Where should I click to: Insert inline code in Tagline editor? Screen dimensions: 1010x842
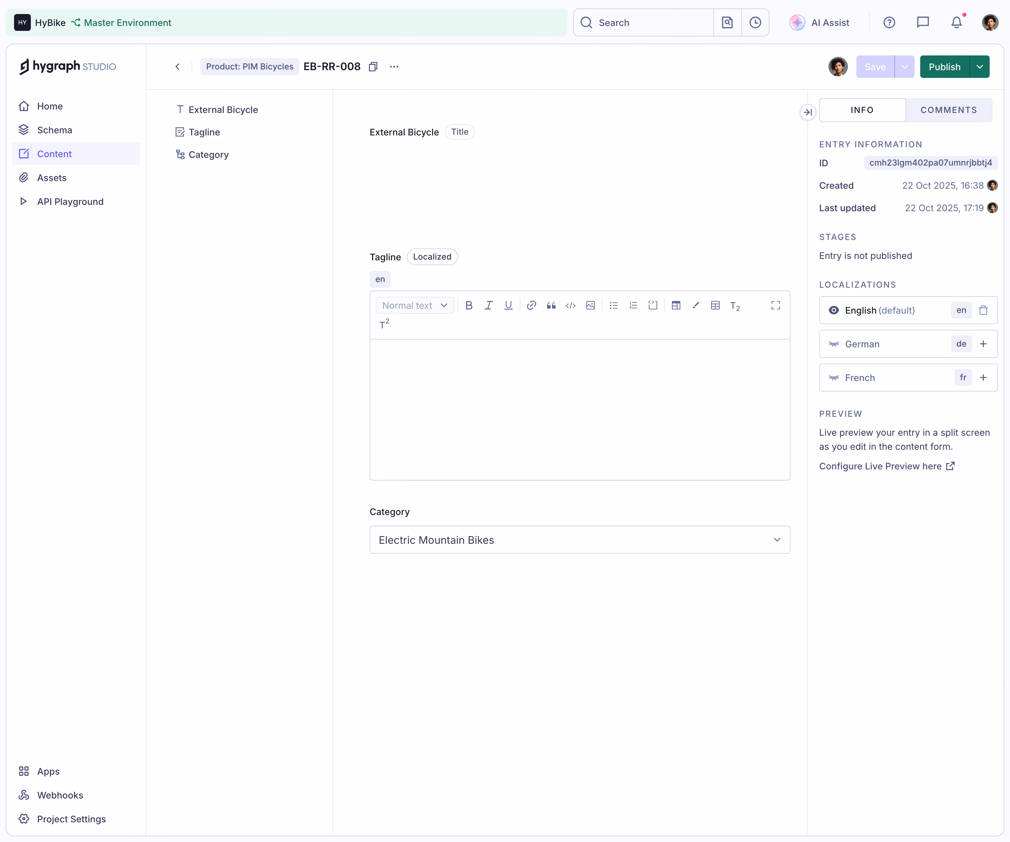[x=571, y=305]
